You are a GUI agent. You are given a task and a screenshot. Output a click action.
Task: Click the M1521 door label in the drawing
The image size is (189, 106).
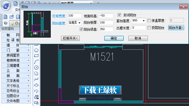102,57
